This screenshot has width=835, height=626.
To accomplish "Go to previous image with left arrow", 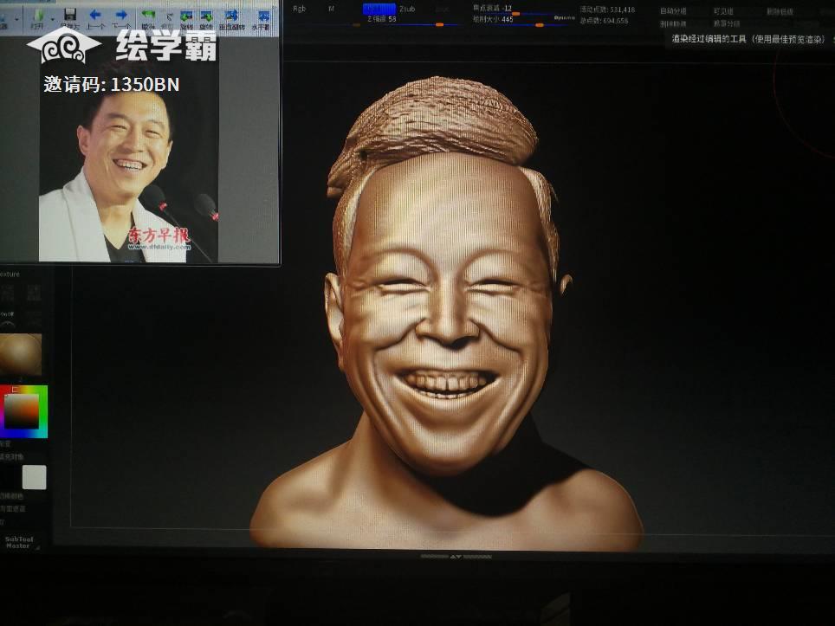I will [x=94, y=15].
